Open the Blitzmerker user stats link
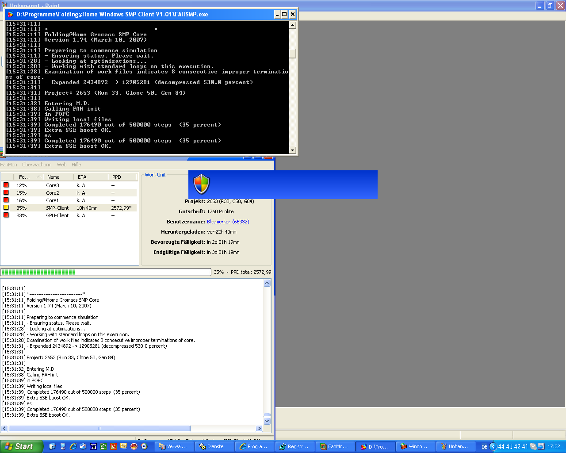 pos(218,222)
